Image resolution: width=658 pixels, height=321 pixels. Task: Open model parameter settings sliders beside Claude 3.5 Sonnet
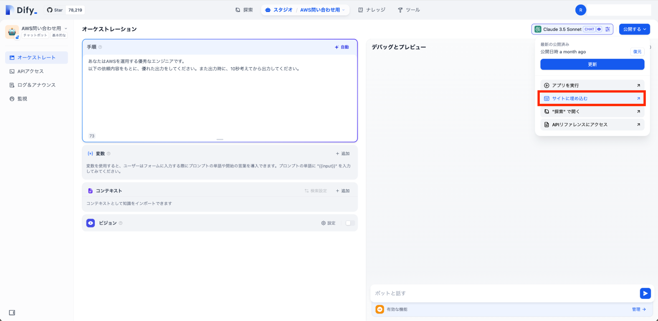click(607, 29)
